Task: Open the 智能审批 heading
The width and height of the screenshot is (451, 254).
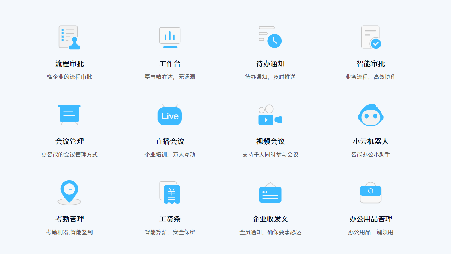Action: point(371,64)
